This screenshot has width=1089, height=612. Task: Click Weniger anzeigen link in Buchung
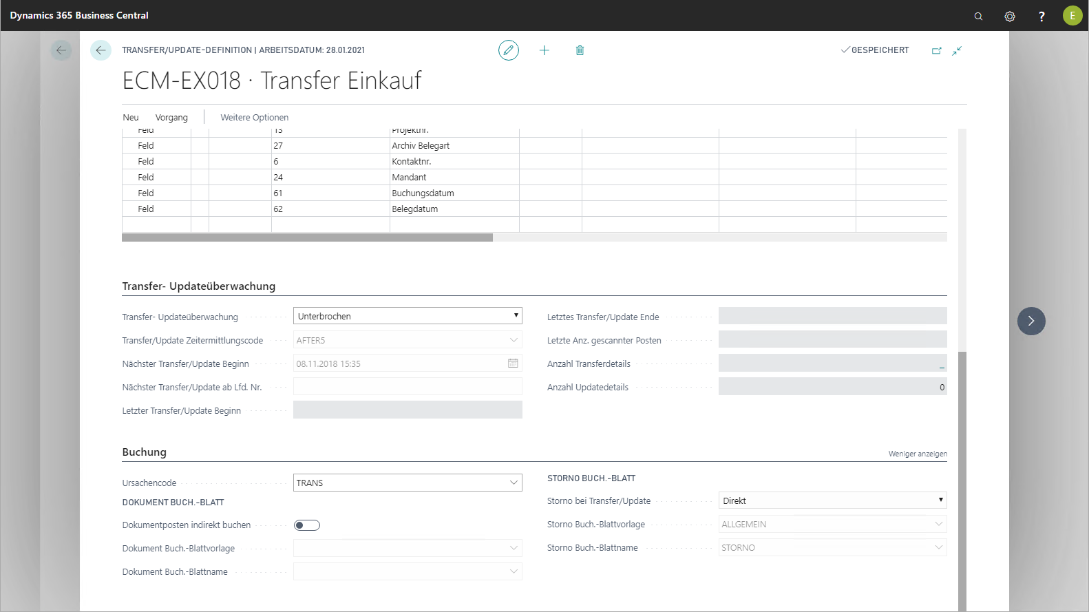click(917, 454)
